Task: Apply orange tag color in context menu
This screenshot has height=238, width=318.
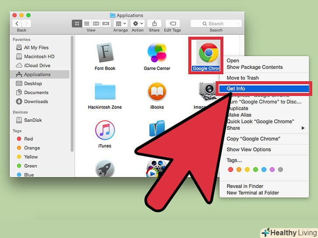Action: 239,169
